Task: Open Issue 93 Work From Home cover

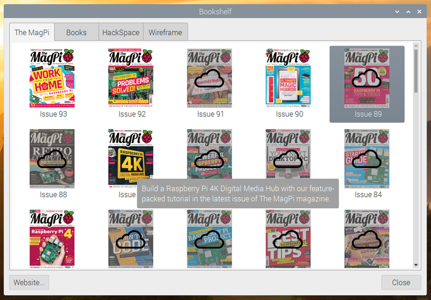Action: [52, 78]
